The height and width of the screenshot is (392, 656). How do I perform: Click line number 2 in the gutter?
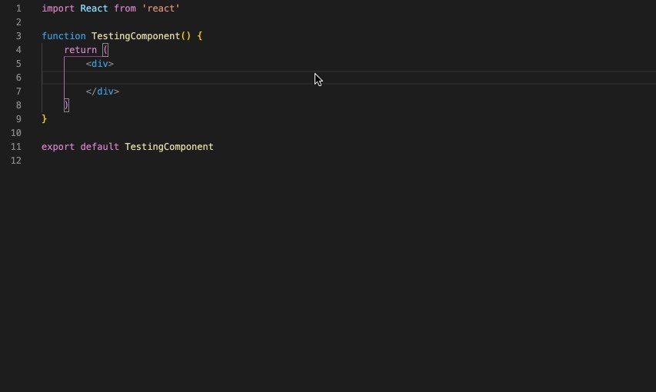click(x=18, y=22)
